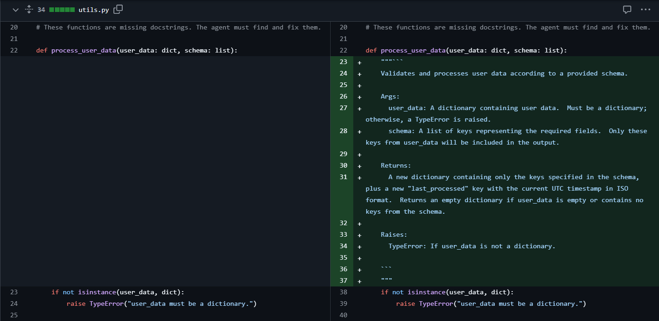Click 'if not isinstance' code on new line 38

tap(447, 292)
